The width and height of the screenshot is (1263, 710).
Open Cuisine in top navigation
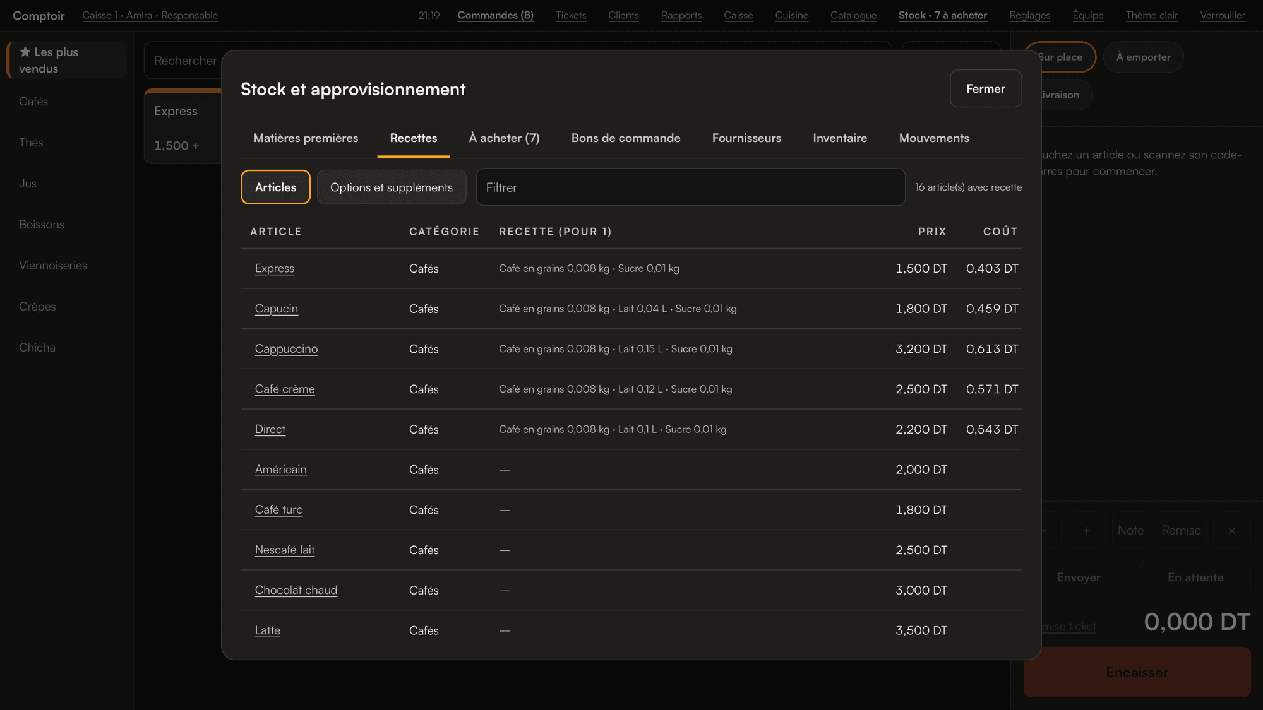(792, 15)
